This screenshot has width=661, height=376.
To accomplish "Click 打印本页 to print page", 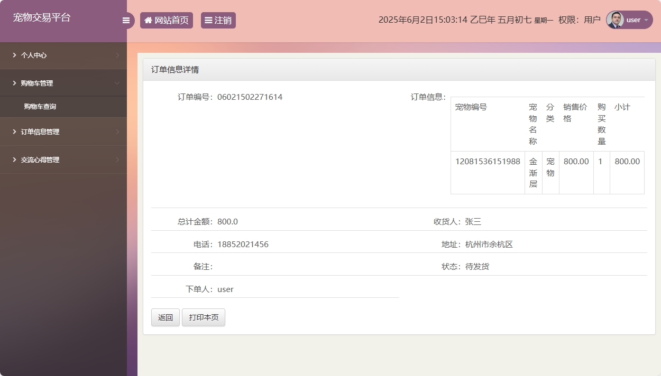I will (x=204, y=317).
